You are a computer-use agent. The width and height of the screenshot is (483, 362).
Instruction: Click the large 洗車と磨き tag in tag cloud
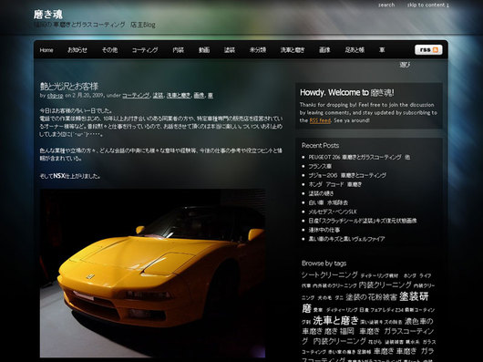pyautogui.click(x=335, y=320)
